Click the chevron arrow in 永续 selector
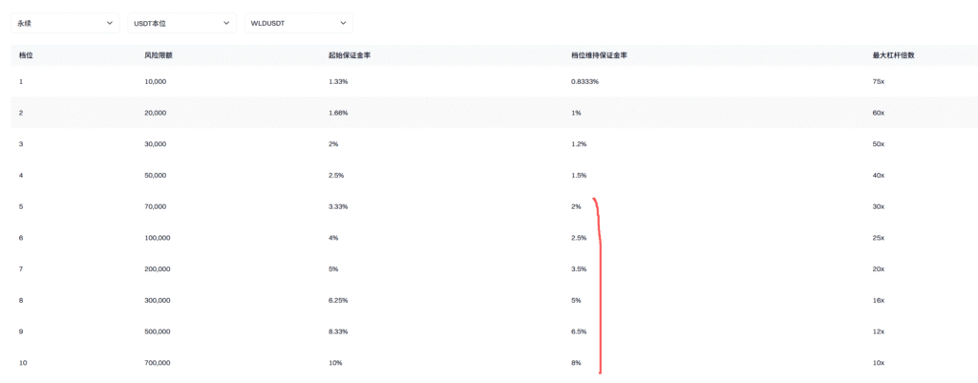 tap(110, 23)
